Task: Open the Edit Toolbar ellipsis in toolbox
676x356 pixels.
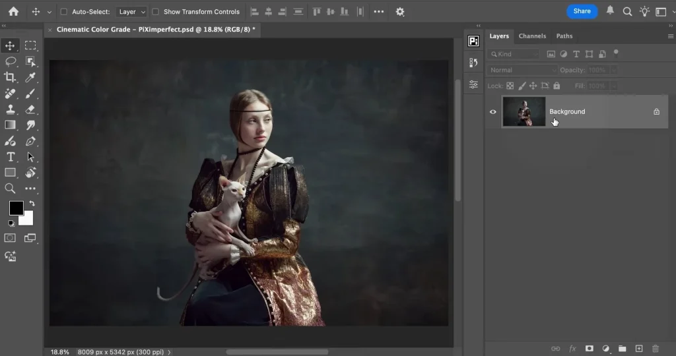Action: point(30,189)
